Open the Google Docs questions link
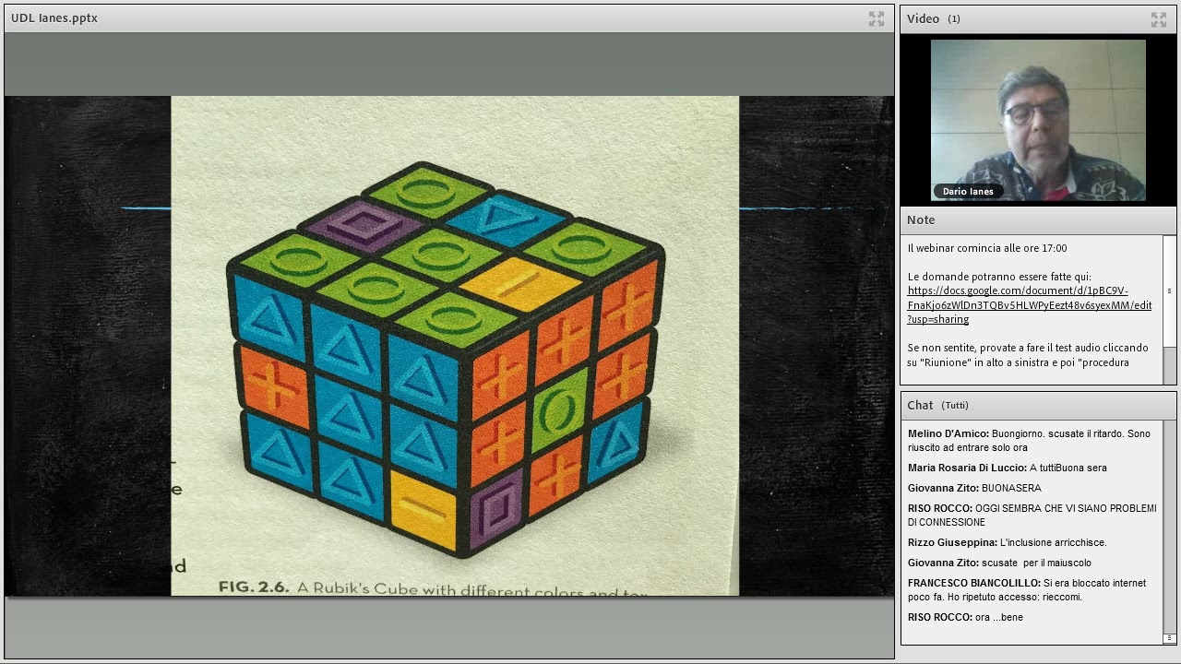The height and width of the screenshot is (664, 1181). click(x=1030, y=305)
